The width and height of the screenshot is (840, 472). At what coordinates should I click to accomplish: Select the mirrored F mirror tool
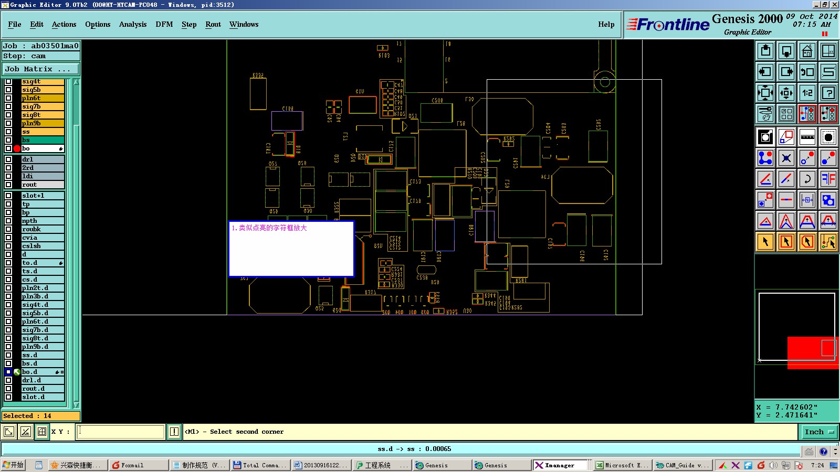[x=828, y=179]
